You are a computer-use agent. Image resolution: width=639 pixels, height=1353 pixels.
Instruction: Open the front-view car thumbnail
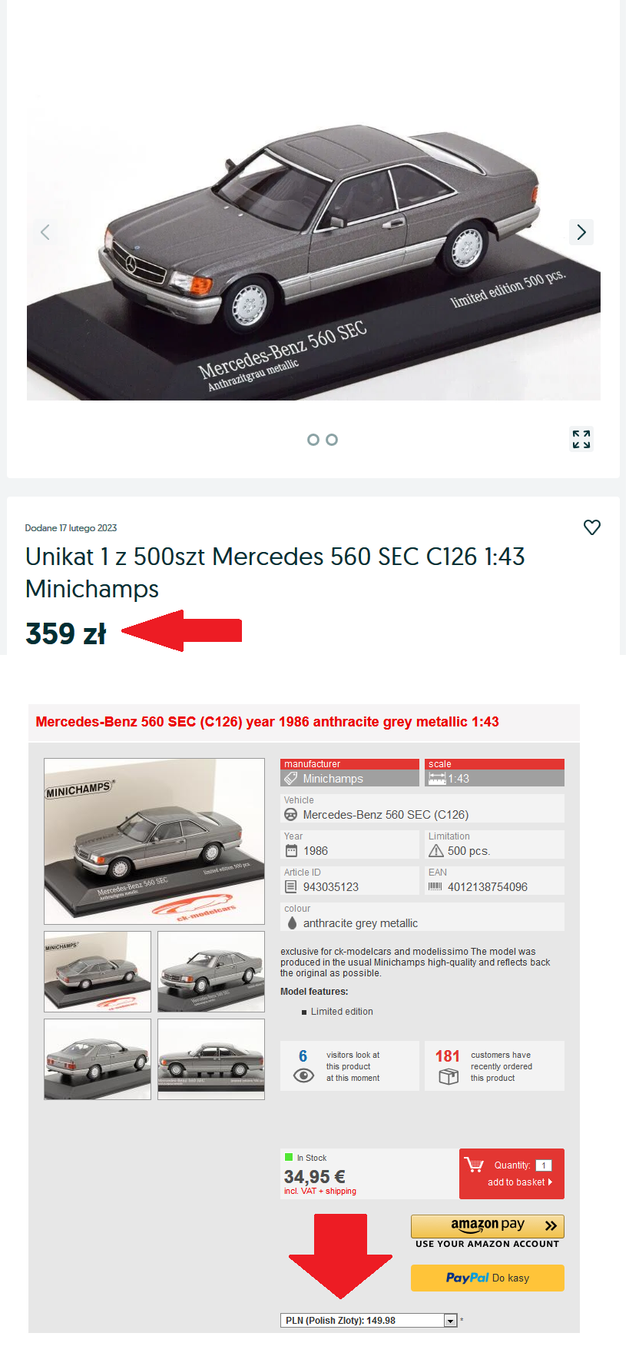click(211, 972)
